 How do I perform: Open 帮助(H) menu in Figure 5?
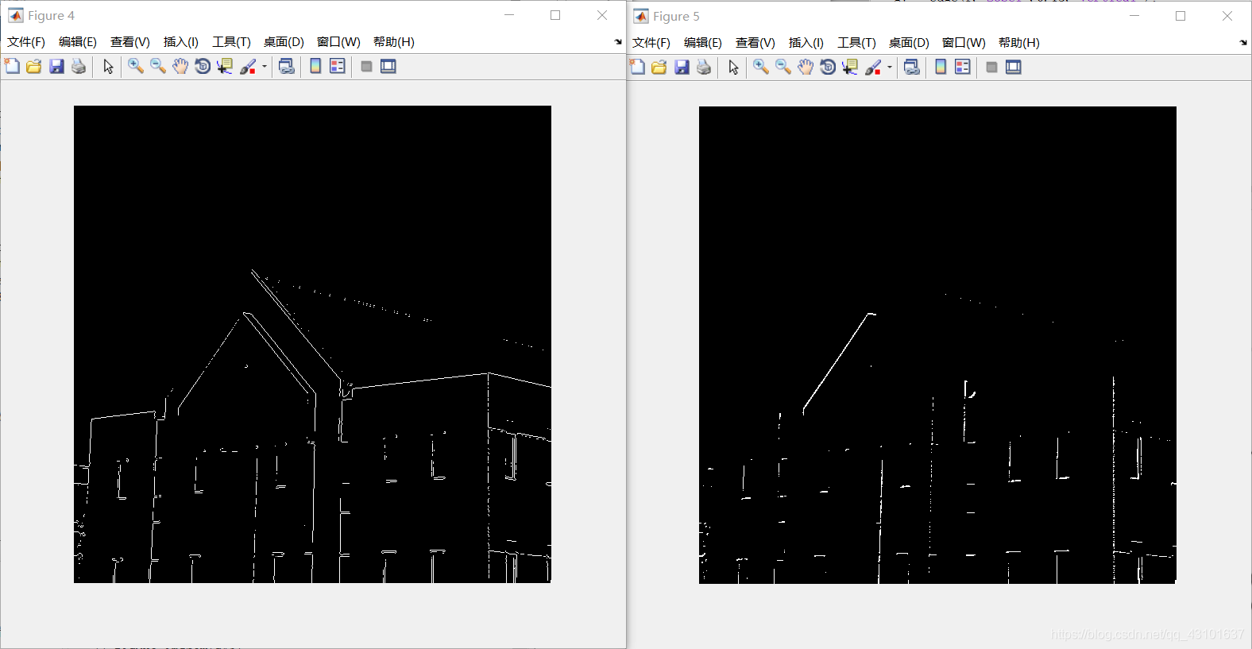(1019, 43)
